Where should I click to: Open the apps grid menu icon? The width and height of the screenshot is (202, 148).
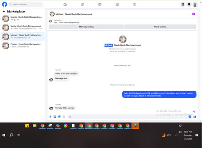183,4
